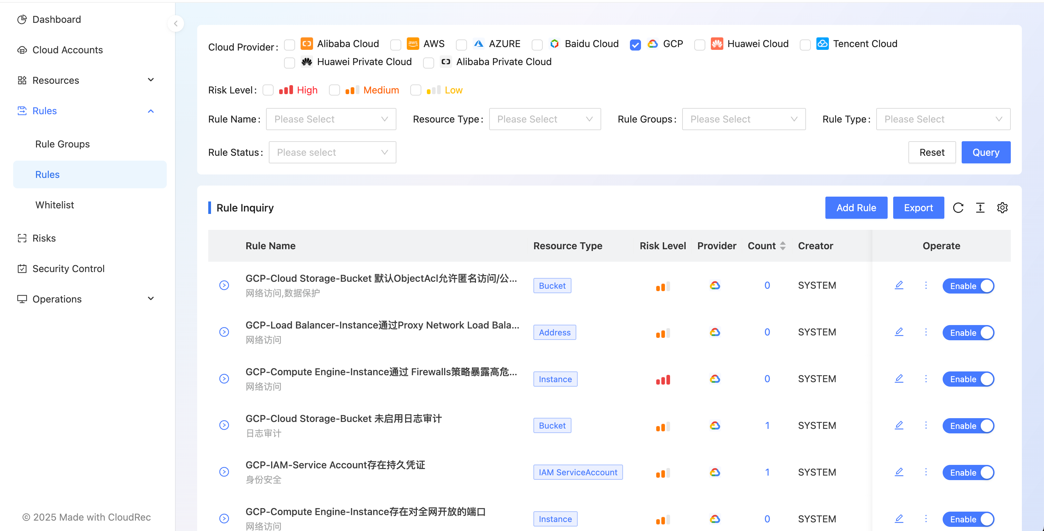
Task: Expand details of Load Balancer rule row
Action: click(224, 332)
